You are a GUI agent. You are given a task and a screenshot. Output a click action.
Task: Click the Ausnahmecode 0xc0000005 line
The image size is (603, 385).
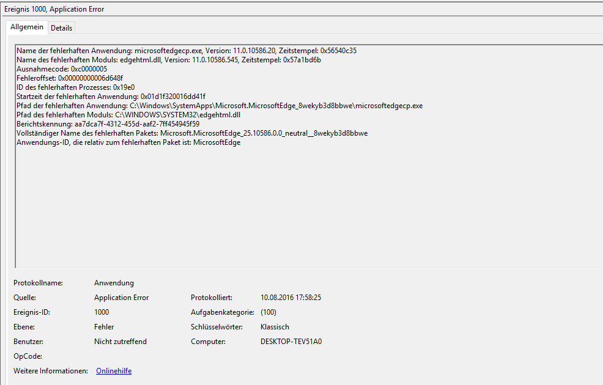62,69
